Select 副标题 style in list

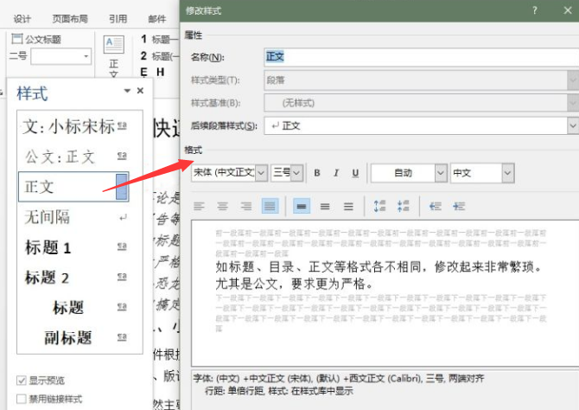(73, 337)
